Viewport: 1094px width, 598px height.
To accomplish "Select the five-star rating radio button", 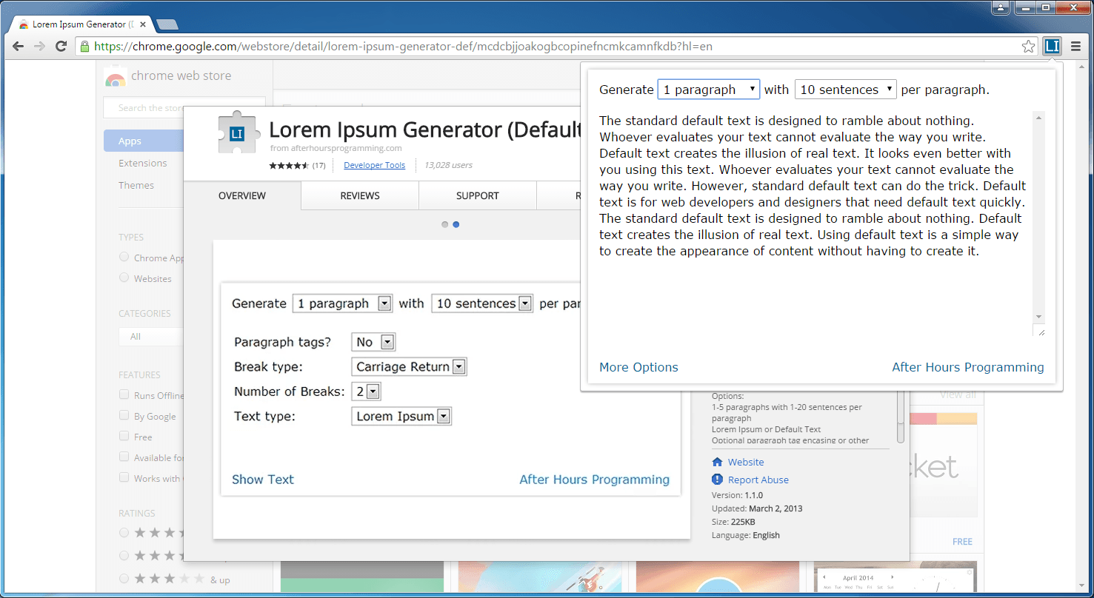I will coord(124,532).
